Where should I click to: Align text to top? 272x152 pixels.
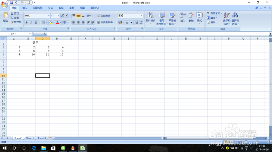74,16
